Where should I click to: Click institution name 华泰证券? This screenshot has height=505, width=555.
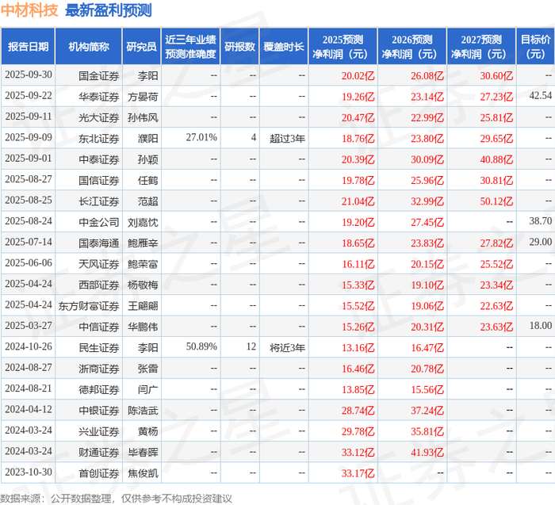(x=99, y=97)
